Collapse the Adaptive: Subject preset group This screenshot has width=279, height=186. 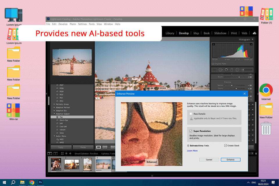54,114
